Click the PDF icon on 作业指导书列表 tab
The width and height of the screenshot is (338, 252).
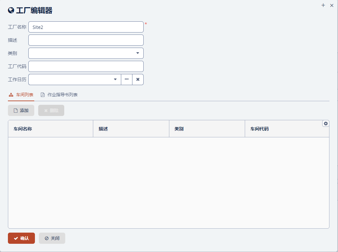point(42,95)
